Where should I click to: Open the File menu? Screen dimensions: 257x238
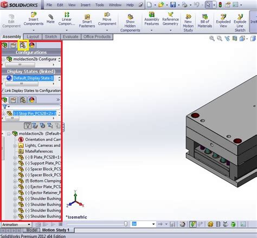[x=49, y=5]
